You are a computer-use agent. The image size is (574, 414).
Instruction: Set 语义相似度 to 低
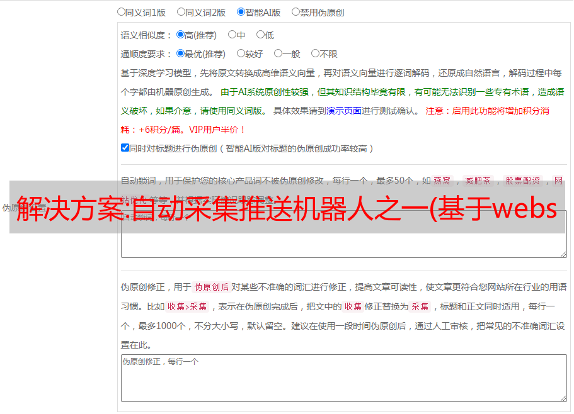(x=260, y=35)
